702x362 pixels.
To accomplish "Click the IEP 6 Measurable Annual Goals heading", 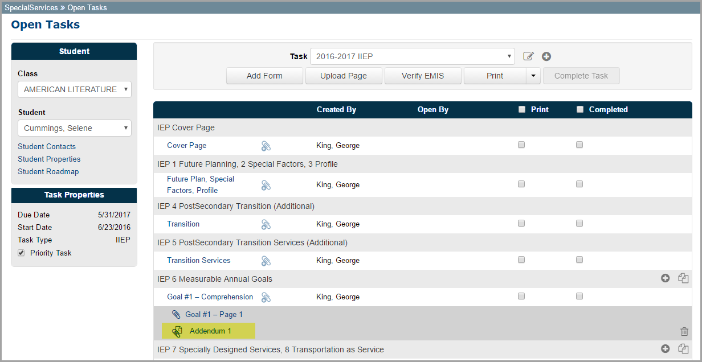I will click(x=215, y=279).
